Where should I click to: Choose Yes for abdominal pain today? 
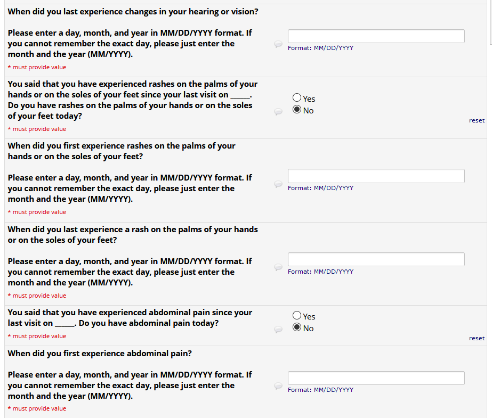click(x=297, y=316)
